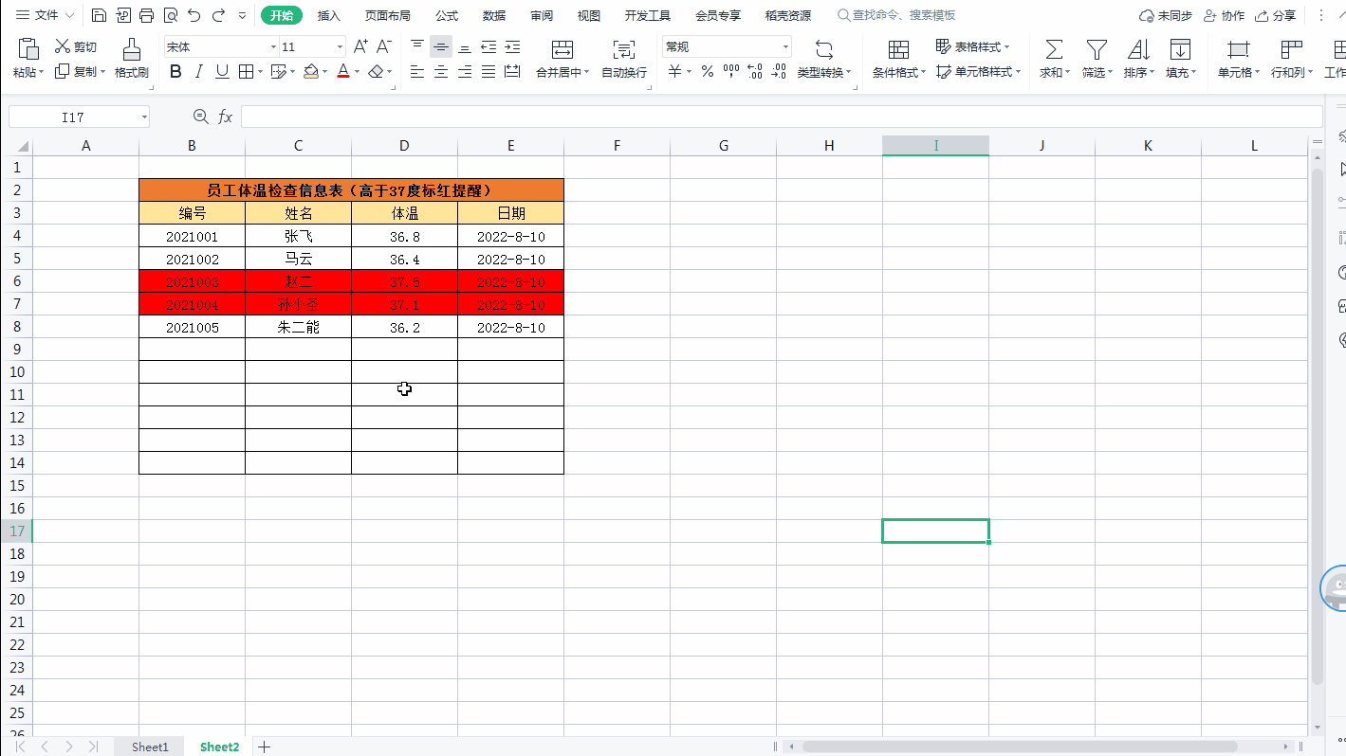Click the formula bar input field

coord(782,117)
